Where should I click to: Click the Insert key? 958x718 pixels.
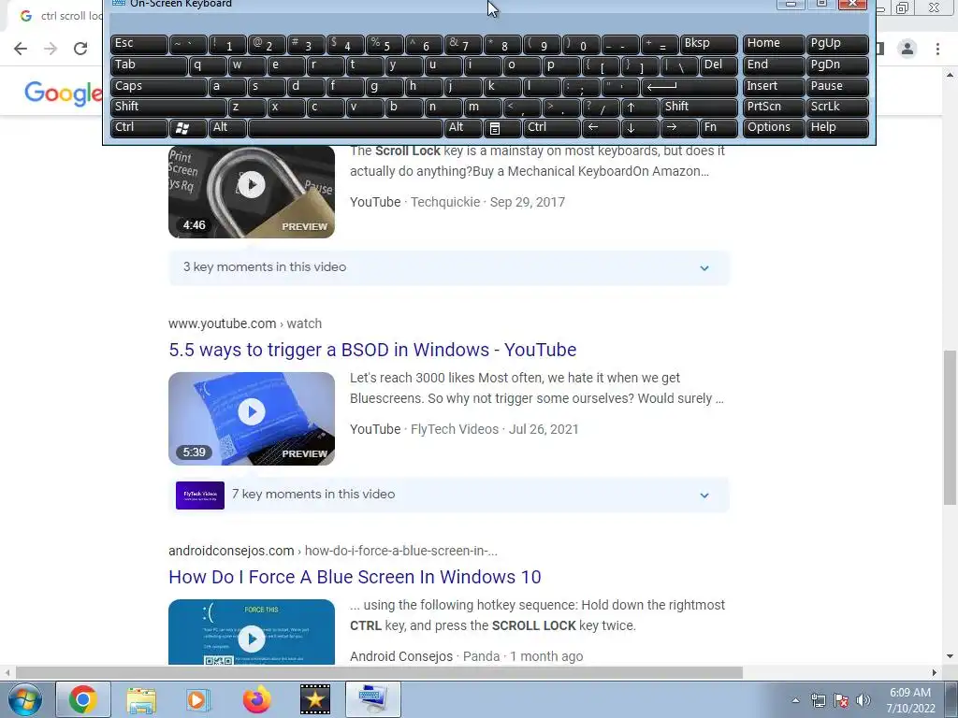point(773,87)
